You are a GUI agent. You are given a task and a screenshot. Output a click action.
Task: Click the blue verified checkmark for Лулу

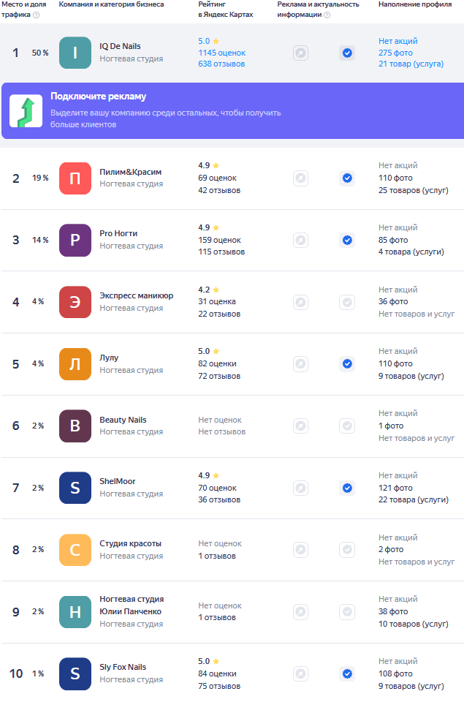347,364
